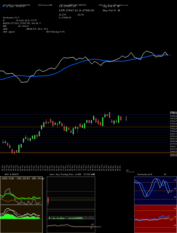The height and width of the screenshot is (233, 177).
Task: Click the 'SI: -13 & 0' MRSI value
Action: coord(23,26)
